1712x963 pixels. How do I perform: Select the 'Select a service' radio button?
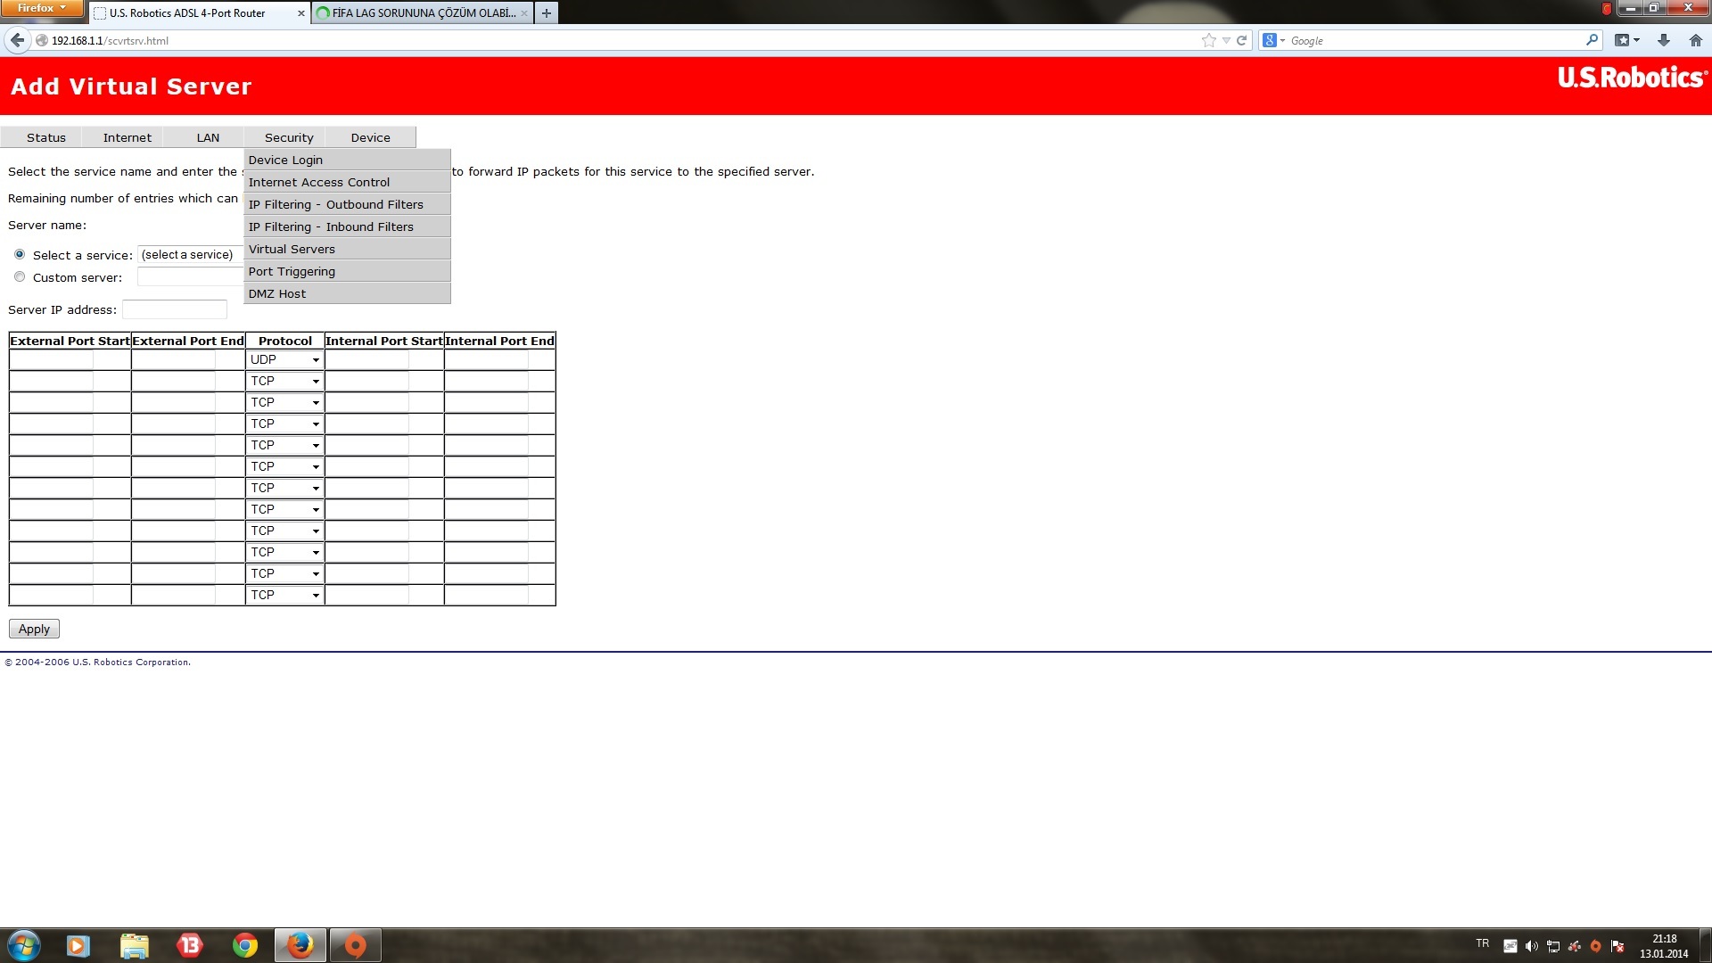[20, 254]
